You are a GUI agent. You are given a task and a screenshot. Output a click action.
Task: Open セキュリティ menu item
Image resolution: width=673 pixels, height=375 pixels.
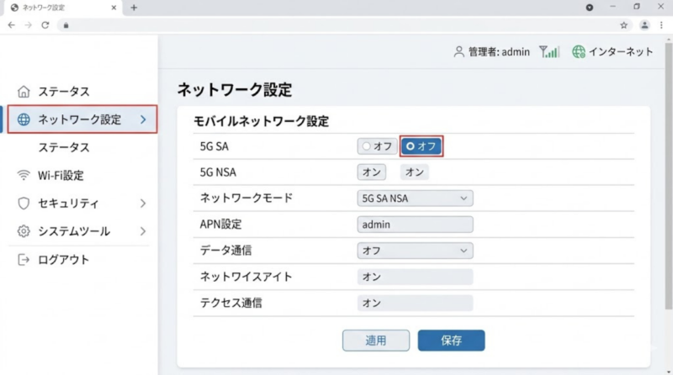(68, 203)
